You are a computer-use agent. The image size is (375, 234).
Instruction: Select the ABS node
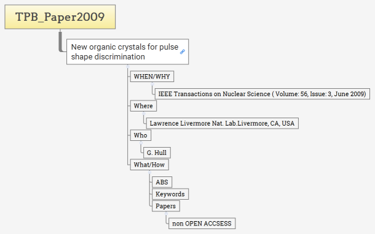[162, 182]
